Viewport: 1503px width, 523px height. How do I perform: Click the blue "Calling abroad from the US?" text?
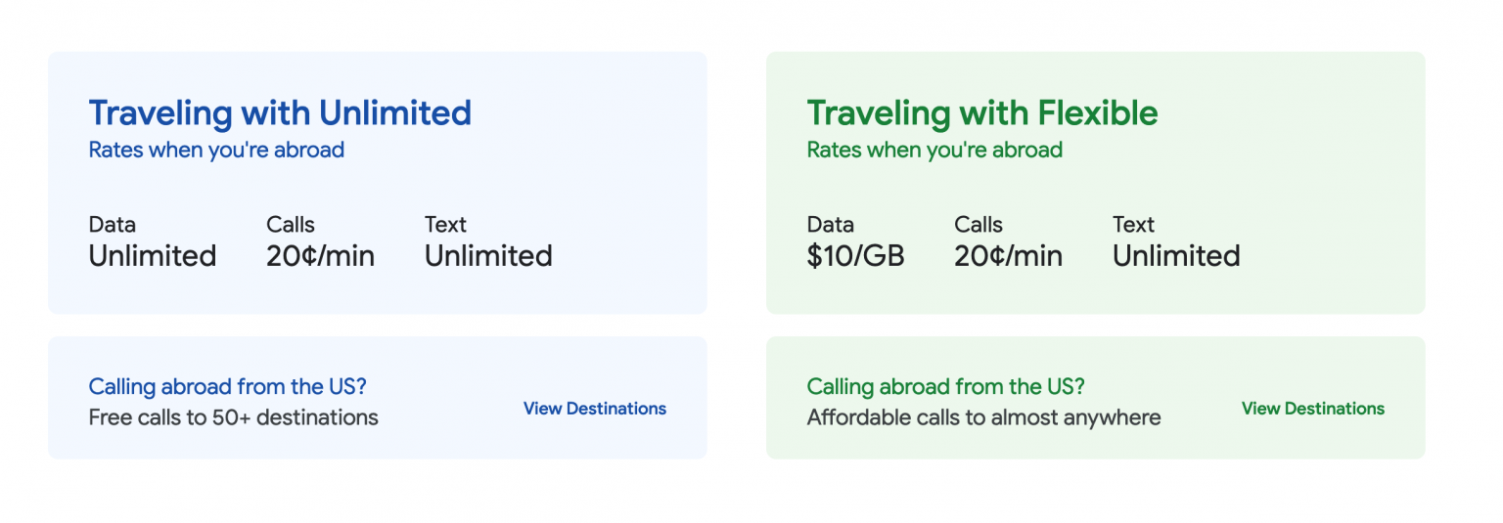tap(227, 387)
